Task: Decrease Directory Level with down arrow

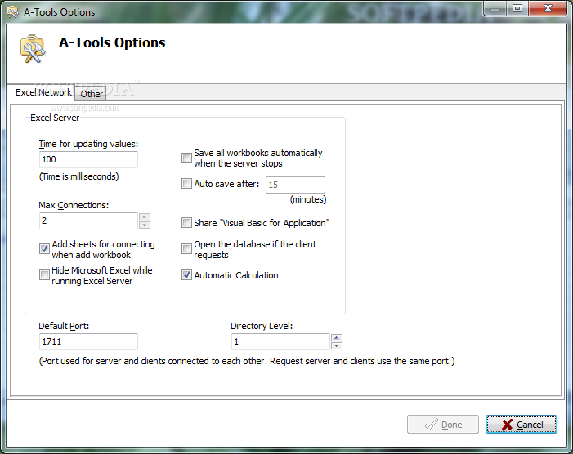Action: (337, 345)
